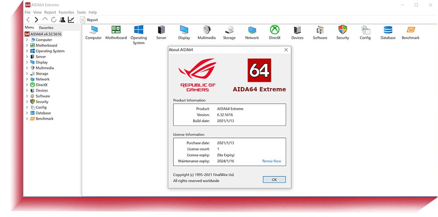The height and width of the screenshot is (217, 438).
Task: Open the Storage category icon
Action: pos(230,30)
